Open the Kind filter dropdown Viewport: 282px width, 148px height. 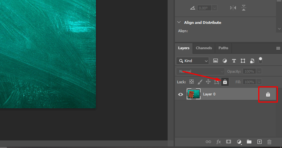point(192,61)
